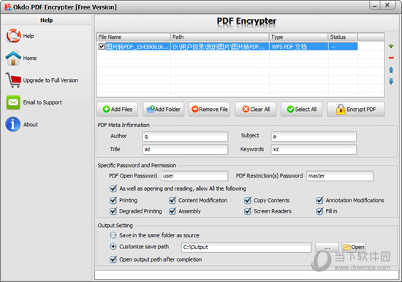Viewport: 402px width, 282px height.
Task: Click the PDF Open Password field
Action: (x=194, y=176)
